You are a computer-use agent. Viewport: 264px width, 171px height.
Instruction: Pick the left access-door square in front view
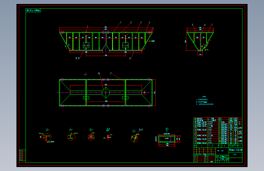[x=86, y=45]
